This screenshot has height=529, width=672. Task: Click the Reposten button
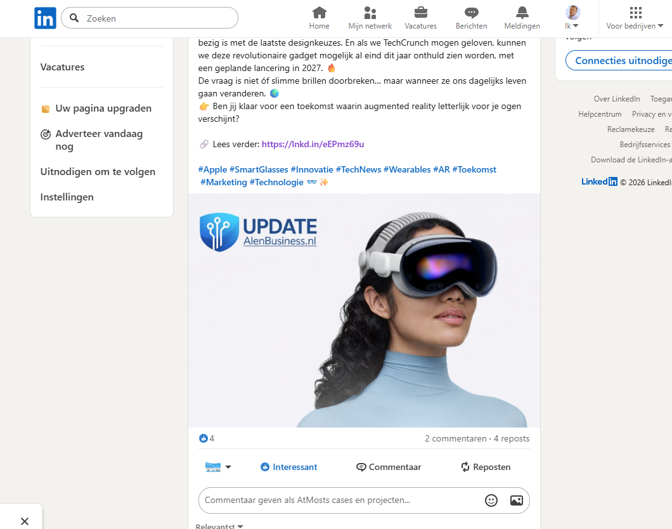[486, 467]
